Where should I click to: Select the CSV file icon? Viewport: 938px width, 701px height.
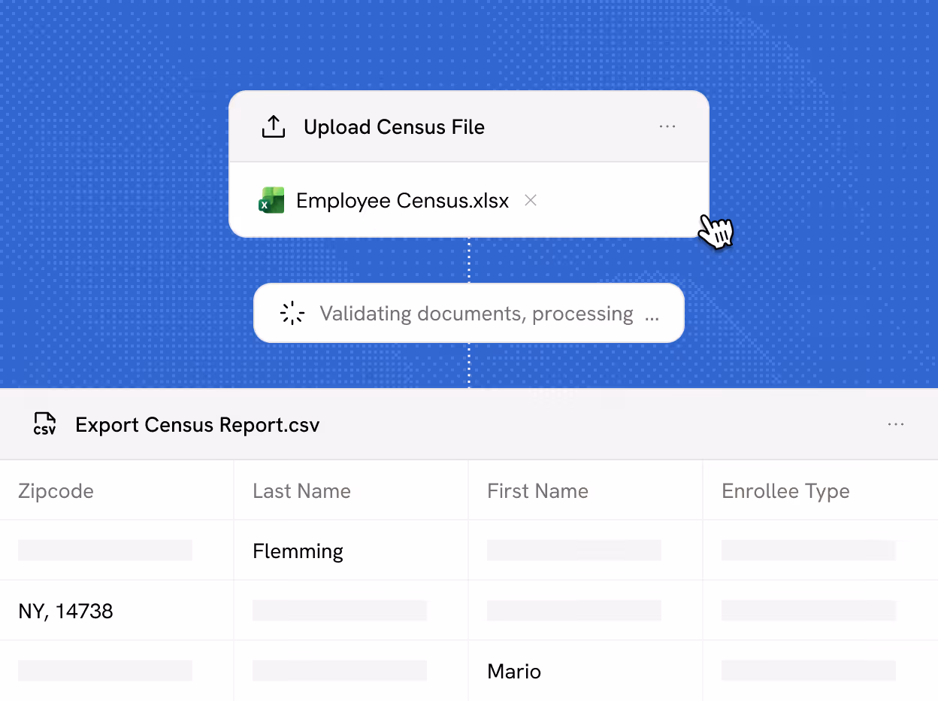tap(44, 424)
